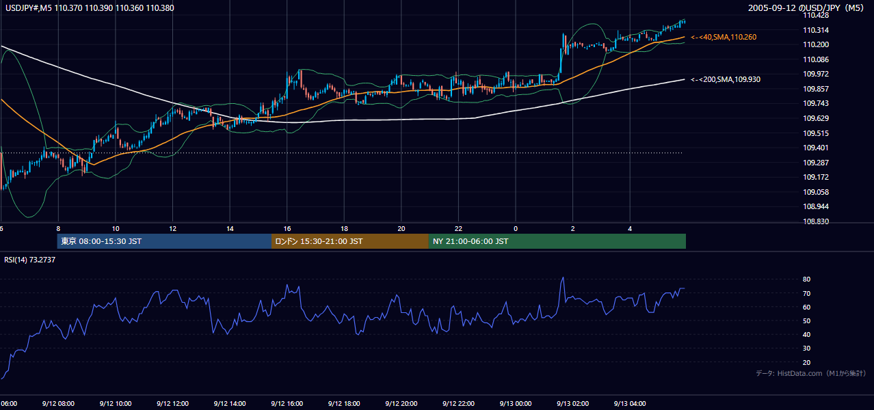Click hour tick 14 under the price chart

tap(230, 228)
